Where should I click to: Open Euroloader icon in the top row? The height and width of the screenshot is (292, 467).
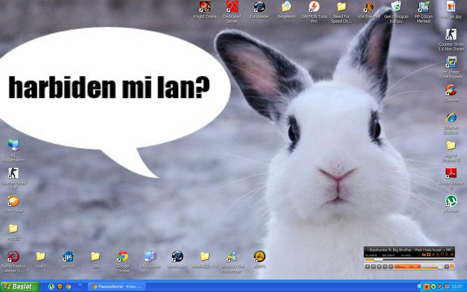point(259,10)
